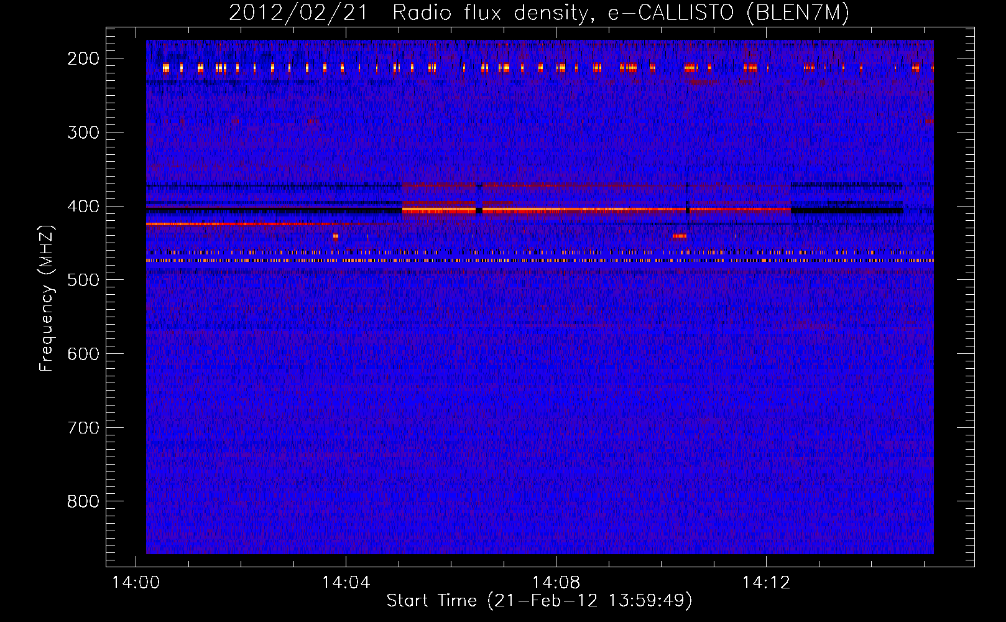This screenshot has height=622, width=1006.
Task: Click the dotted orange interference line near 475 MHz
Action: (540, 261)
